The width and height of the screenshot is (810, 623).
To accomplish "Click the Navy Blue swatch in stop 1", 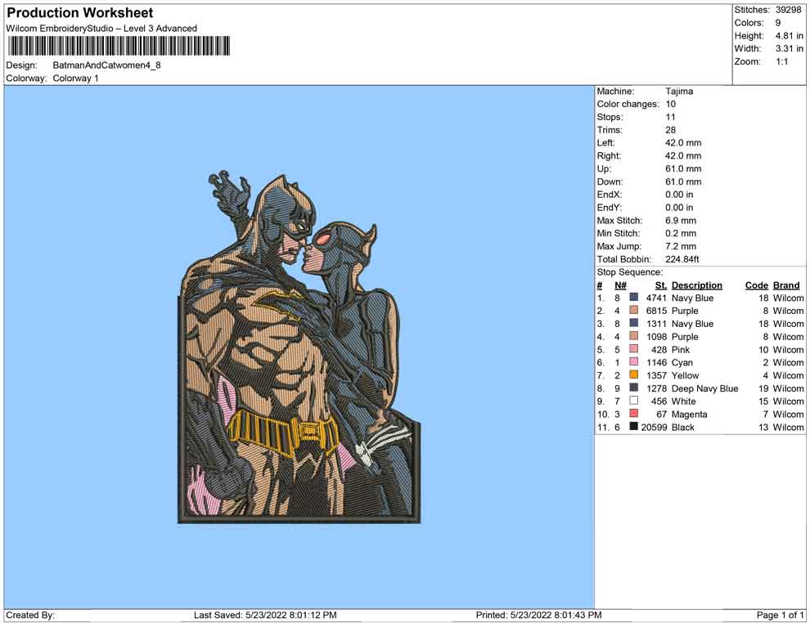I will 634,298.
